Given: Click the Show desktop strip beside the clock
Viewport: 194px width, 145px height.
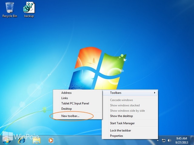Looking at the screenshot, I should tap(192, 140).
